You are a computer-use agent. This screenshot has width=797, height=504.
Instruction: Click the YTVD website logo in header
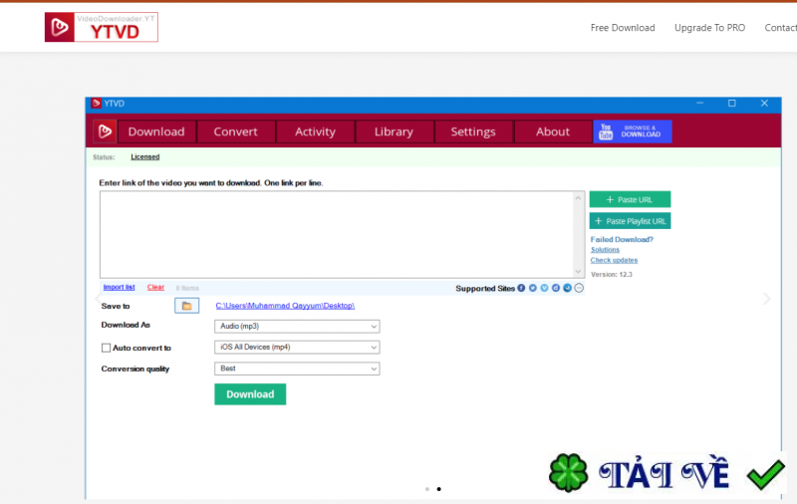(x=102, y=27)
